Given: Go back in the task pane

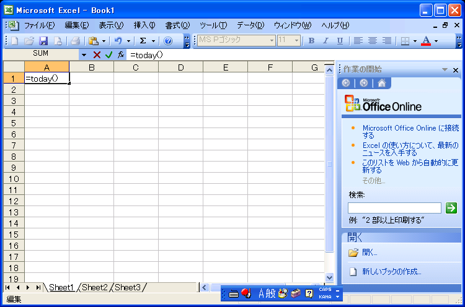Looking at the screenshot, I should tap(346, 83).
